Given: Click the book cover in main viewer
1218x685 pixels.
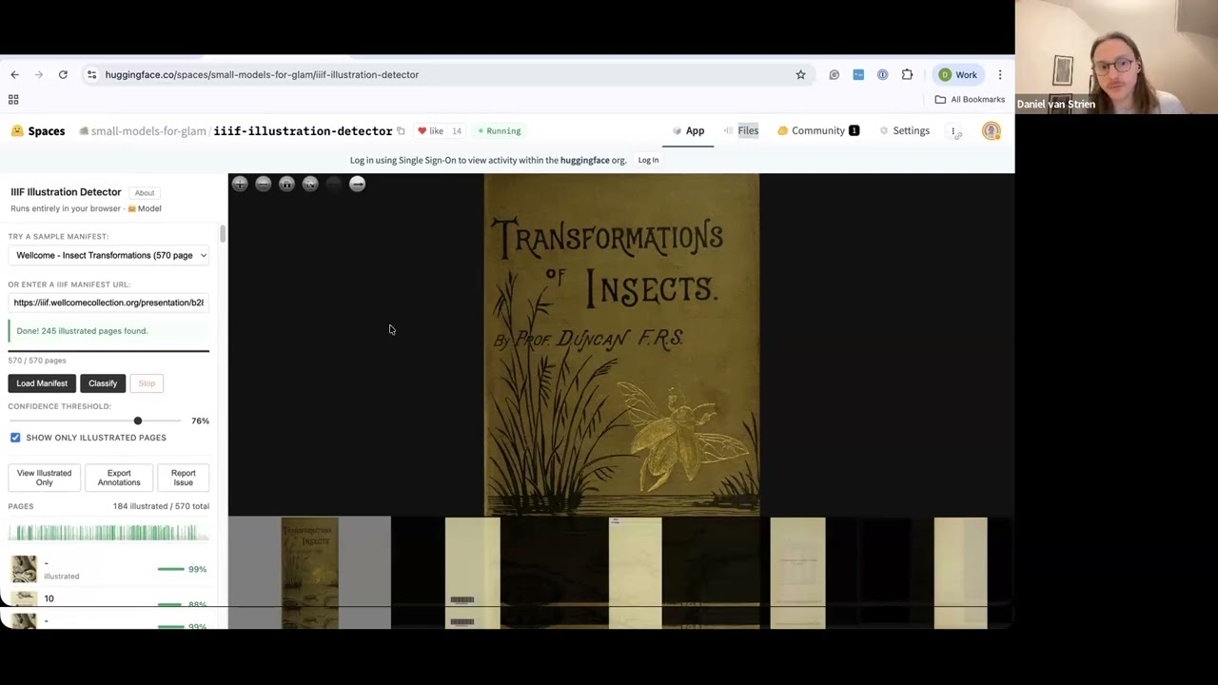Looking at the screenshot, I should pyautogui.click(x=621, y=344).
